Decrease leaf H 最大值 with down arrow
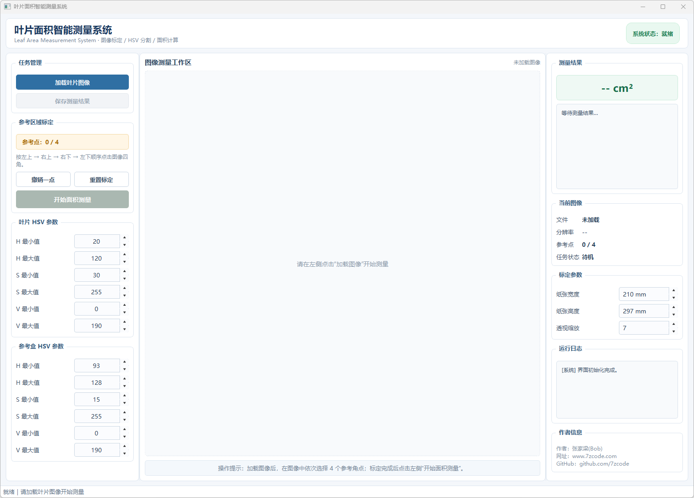This screenshot has width=694, height=498. 124,262
